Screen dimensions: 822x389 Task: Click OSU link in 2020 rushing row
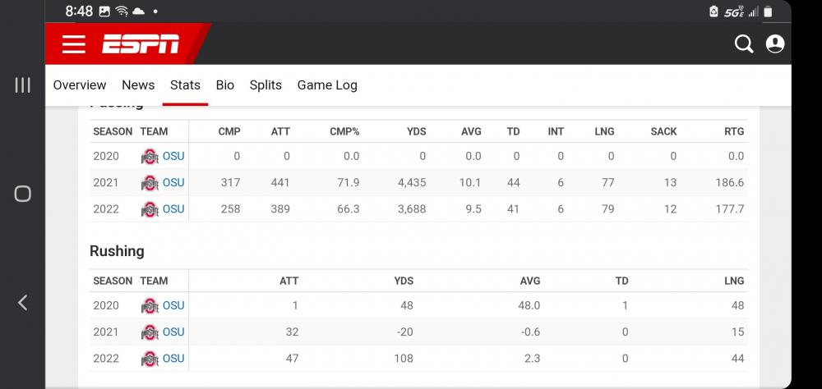click(173, 305)
